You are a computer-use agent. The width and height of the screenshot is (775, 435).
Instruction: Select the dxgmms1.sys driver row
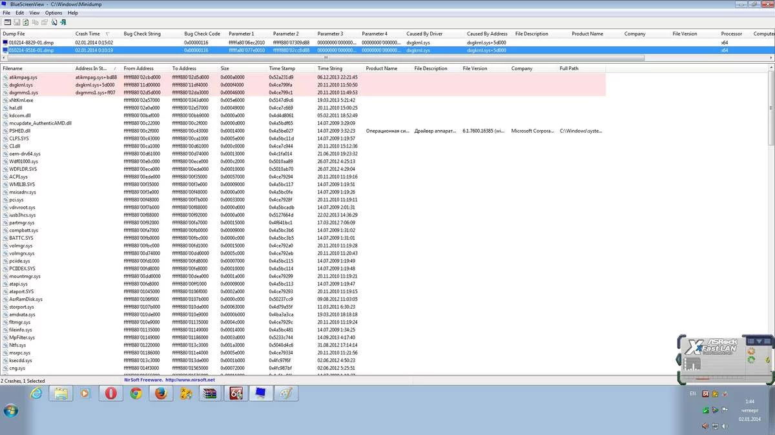[303, 92]
